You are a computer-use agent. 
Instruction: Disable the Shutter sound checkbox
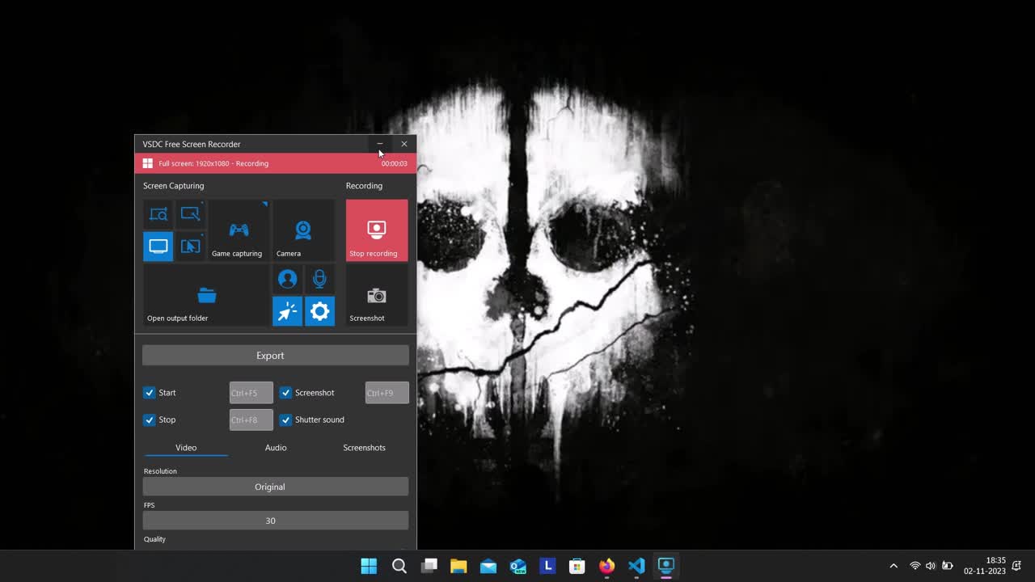[285, 420]
